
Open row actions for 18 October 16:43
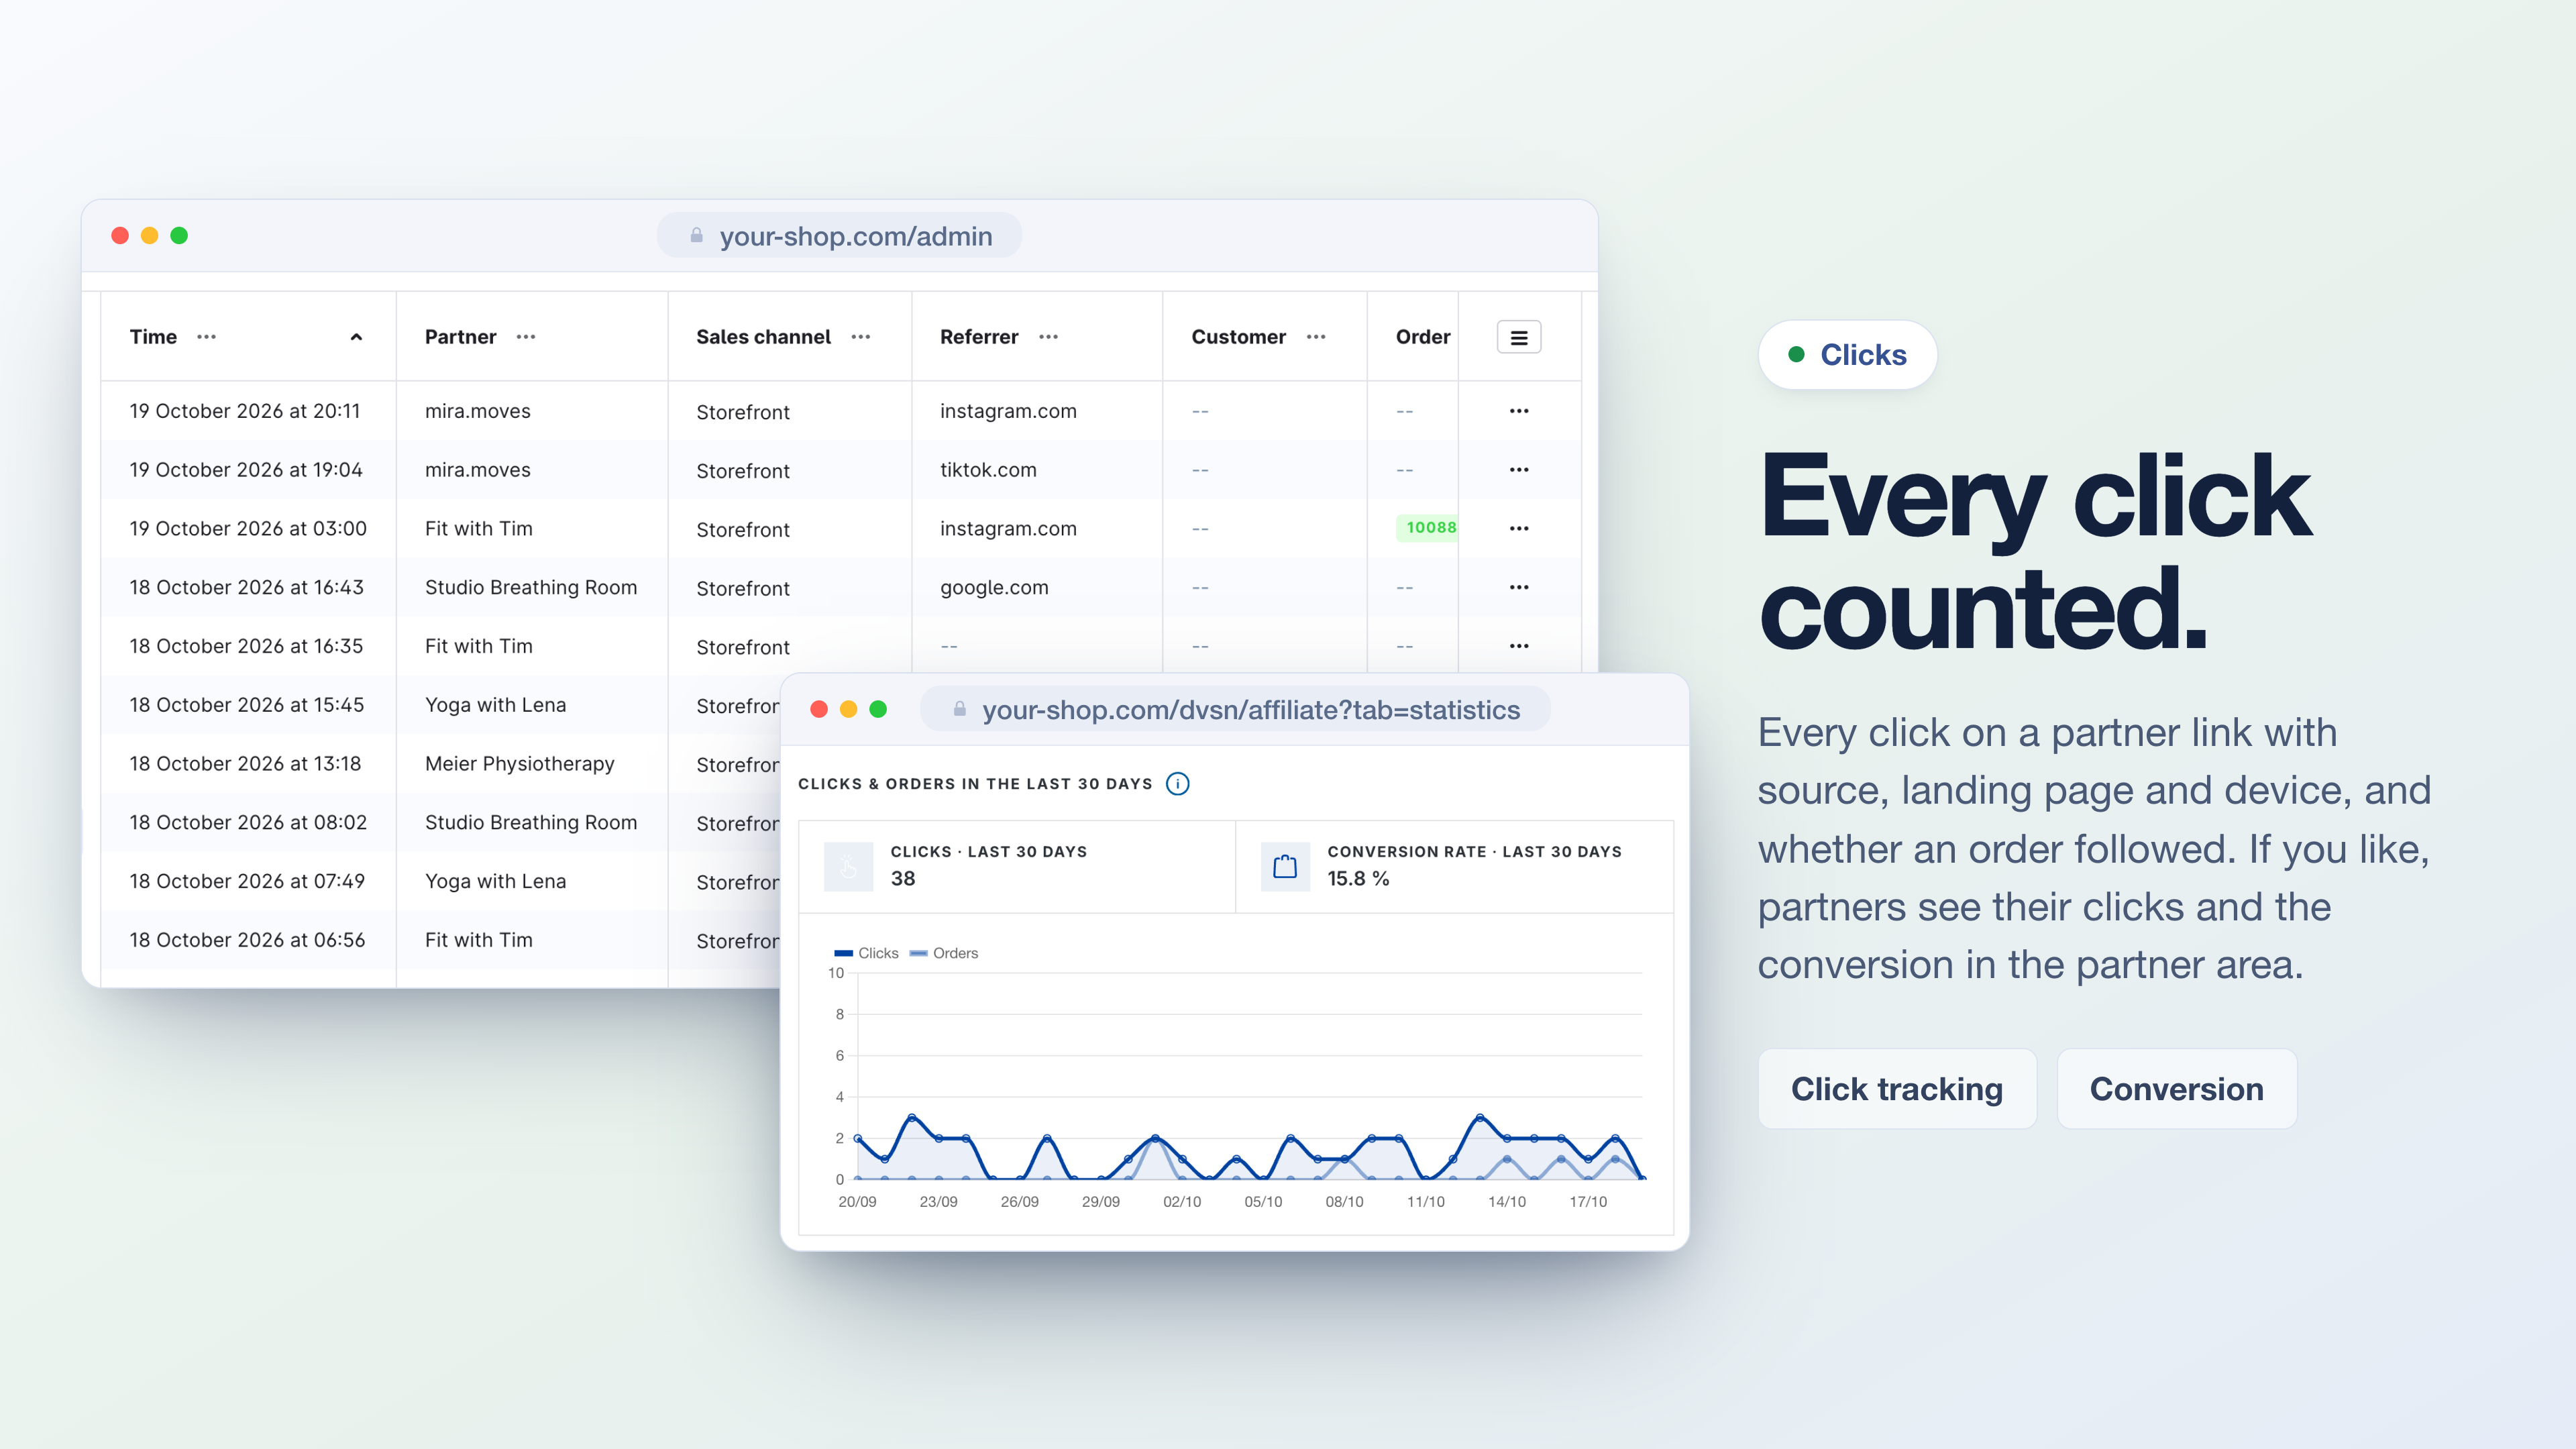click(1519, 587)
